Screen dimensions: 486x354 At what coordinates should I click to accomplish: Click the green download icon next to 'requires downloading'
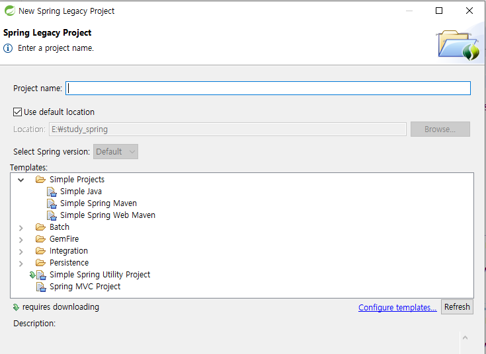[16, 307]
